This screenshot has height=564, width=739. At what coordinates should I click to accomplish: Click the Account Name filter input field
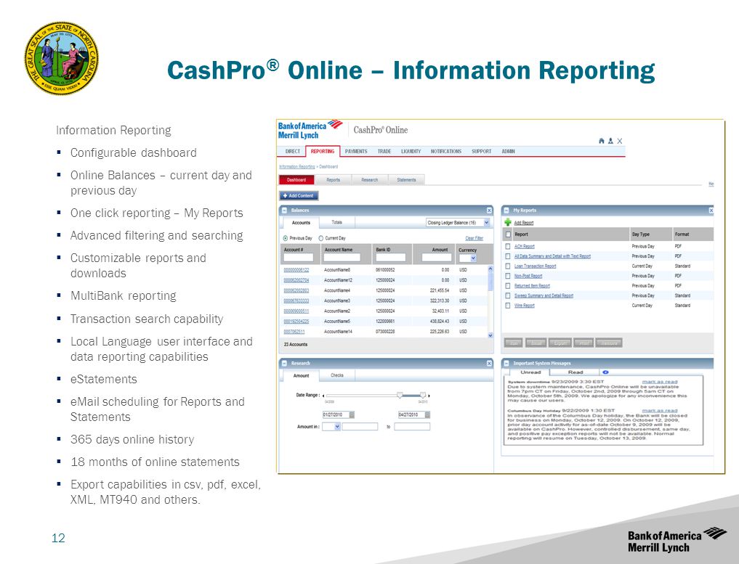tap(342, 258)
